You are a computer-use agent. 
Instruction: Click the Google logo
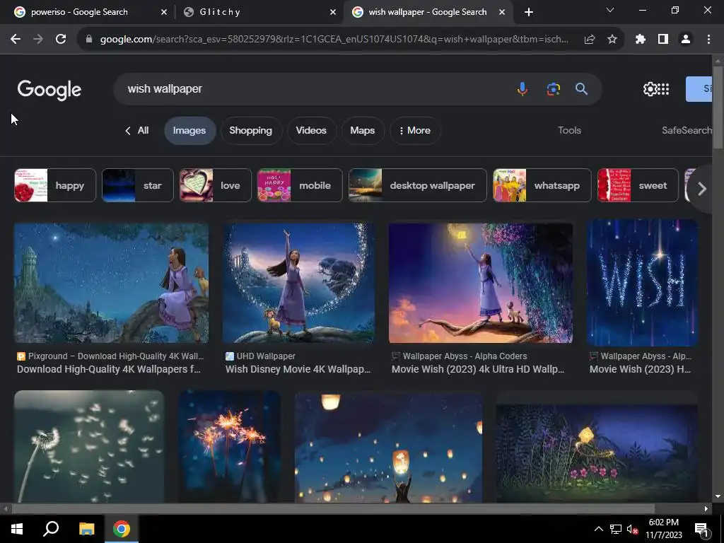(49, 90)
